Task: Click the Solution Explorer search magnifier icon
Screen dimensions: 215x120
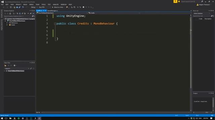Action: [x=33, y=16]
